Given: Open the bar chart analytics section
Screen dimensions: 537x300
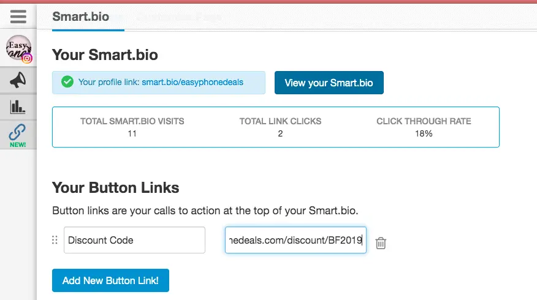Looking at the screenshot, I should [18, 107].
